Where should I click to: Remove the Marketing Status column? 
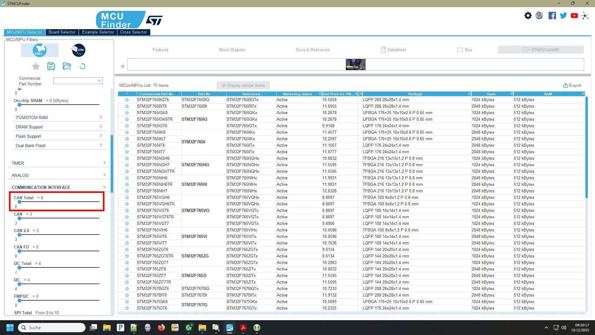coord(320,94)
